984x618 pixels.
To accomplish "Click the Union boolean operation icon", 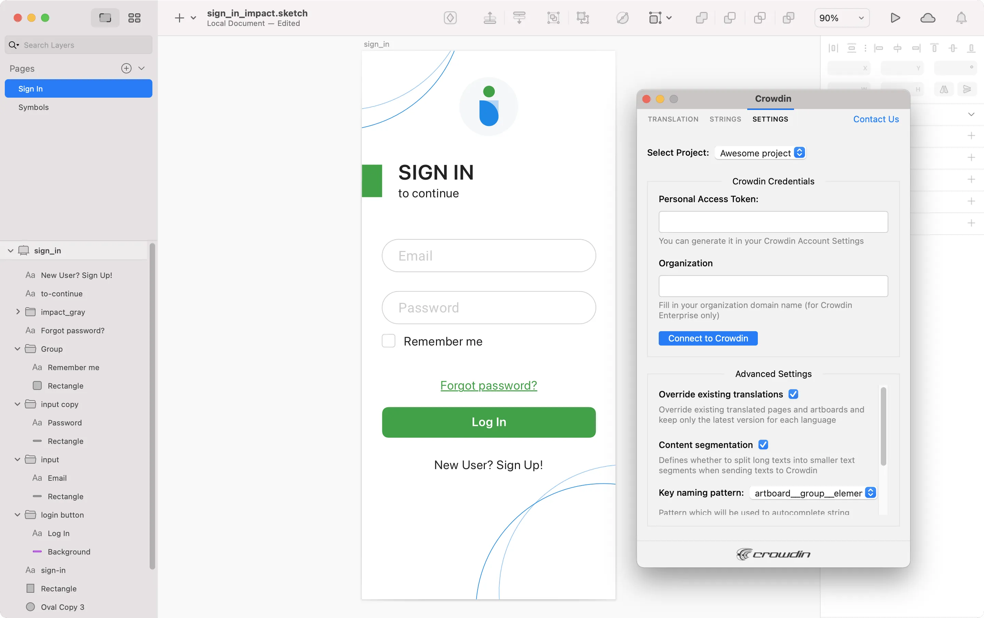I will 702,18.
